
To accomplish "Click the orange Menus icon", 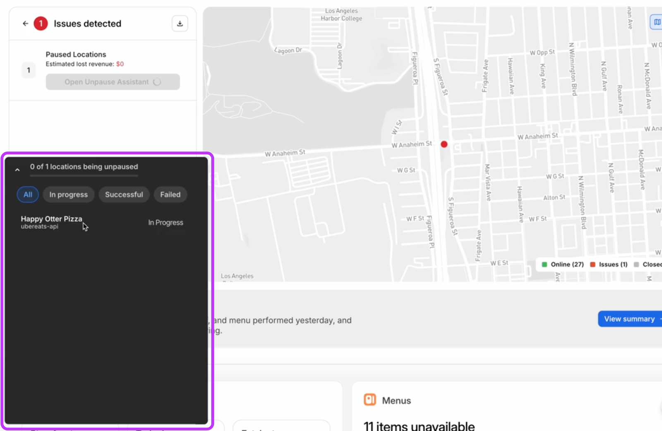I will click(x=369, y=400).
